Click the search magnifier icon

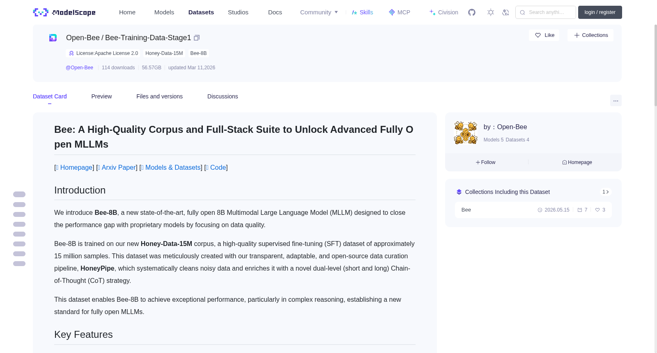(x=523, y=12)
